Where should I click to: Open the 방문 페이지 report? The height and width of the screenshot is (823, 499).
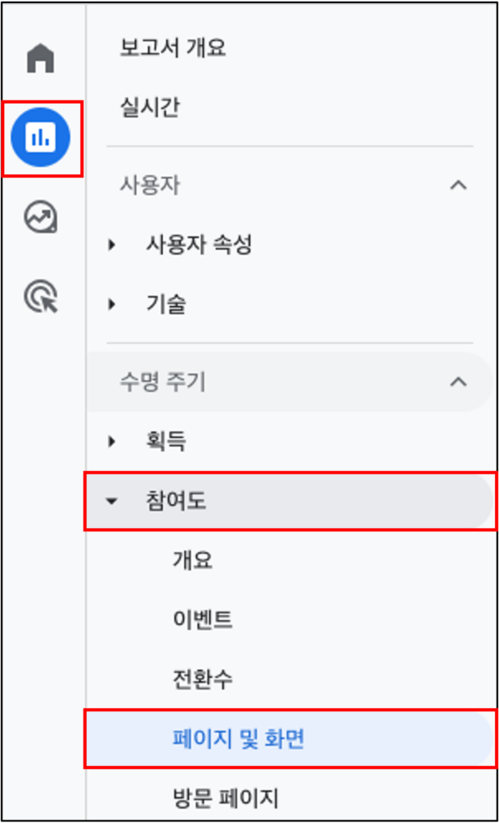[225, 798]
